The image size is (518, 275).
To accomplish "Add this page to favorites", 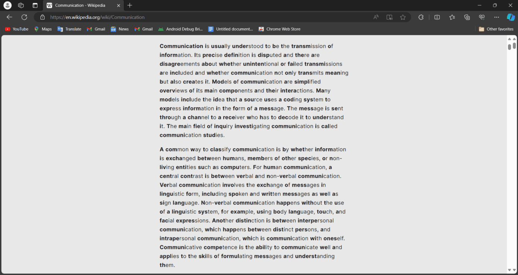I will 403,17.
